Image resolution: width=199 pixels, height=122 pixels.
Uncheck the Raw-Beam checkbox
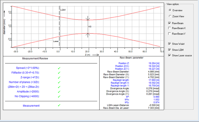pos(169,23)
